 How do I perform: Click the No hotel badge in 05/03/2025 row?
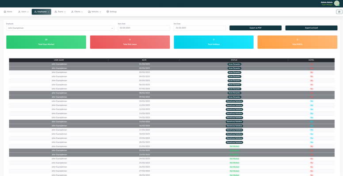tap(312, 81)
